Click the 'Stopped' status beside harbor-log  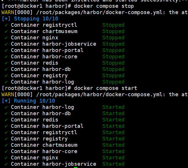pyautogui.click(x=113, y=82)
